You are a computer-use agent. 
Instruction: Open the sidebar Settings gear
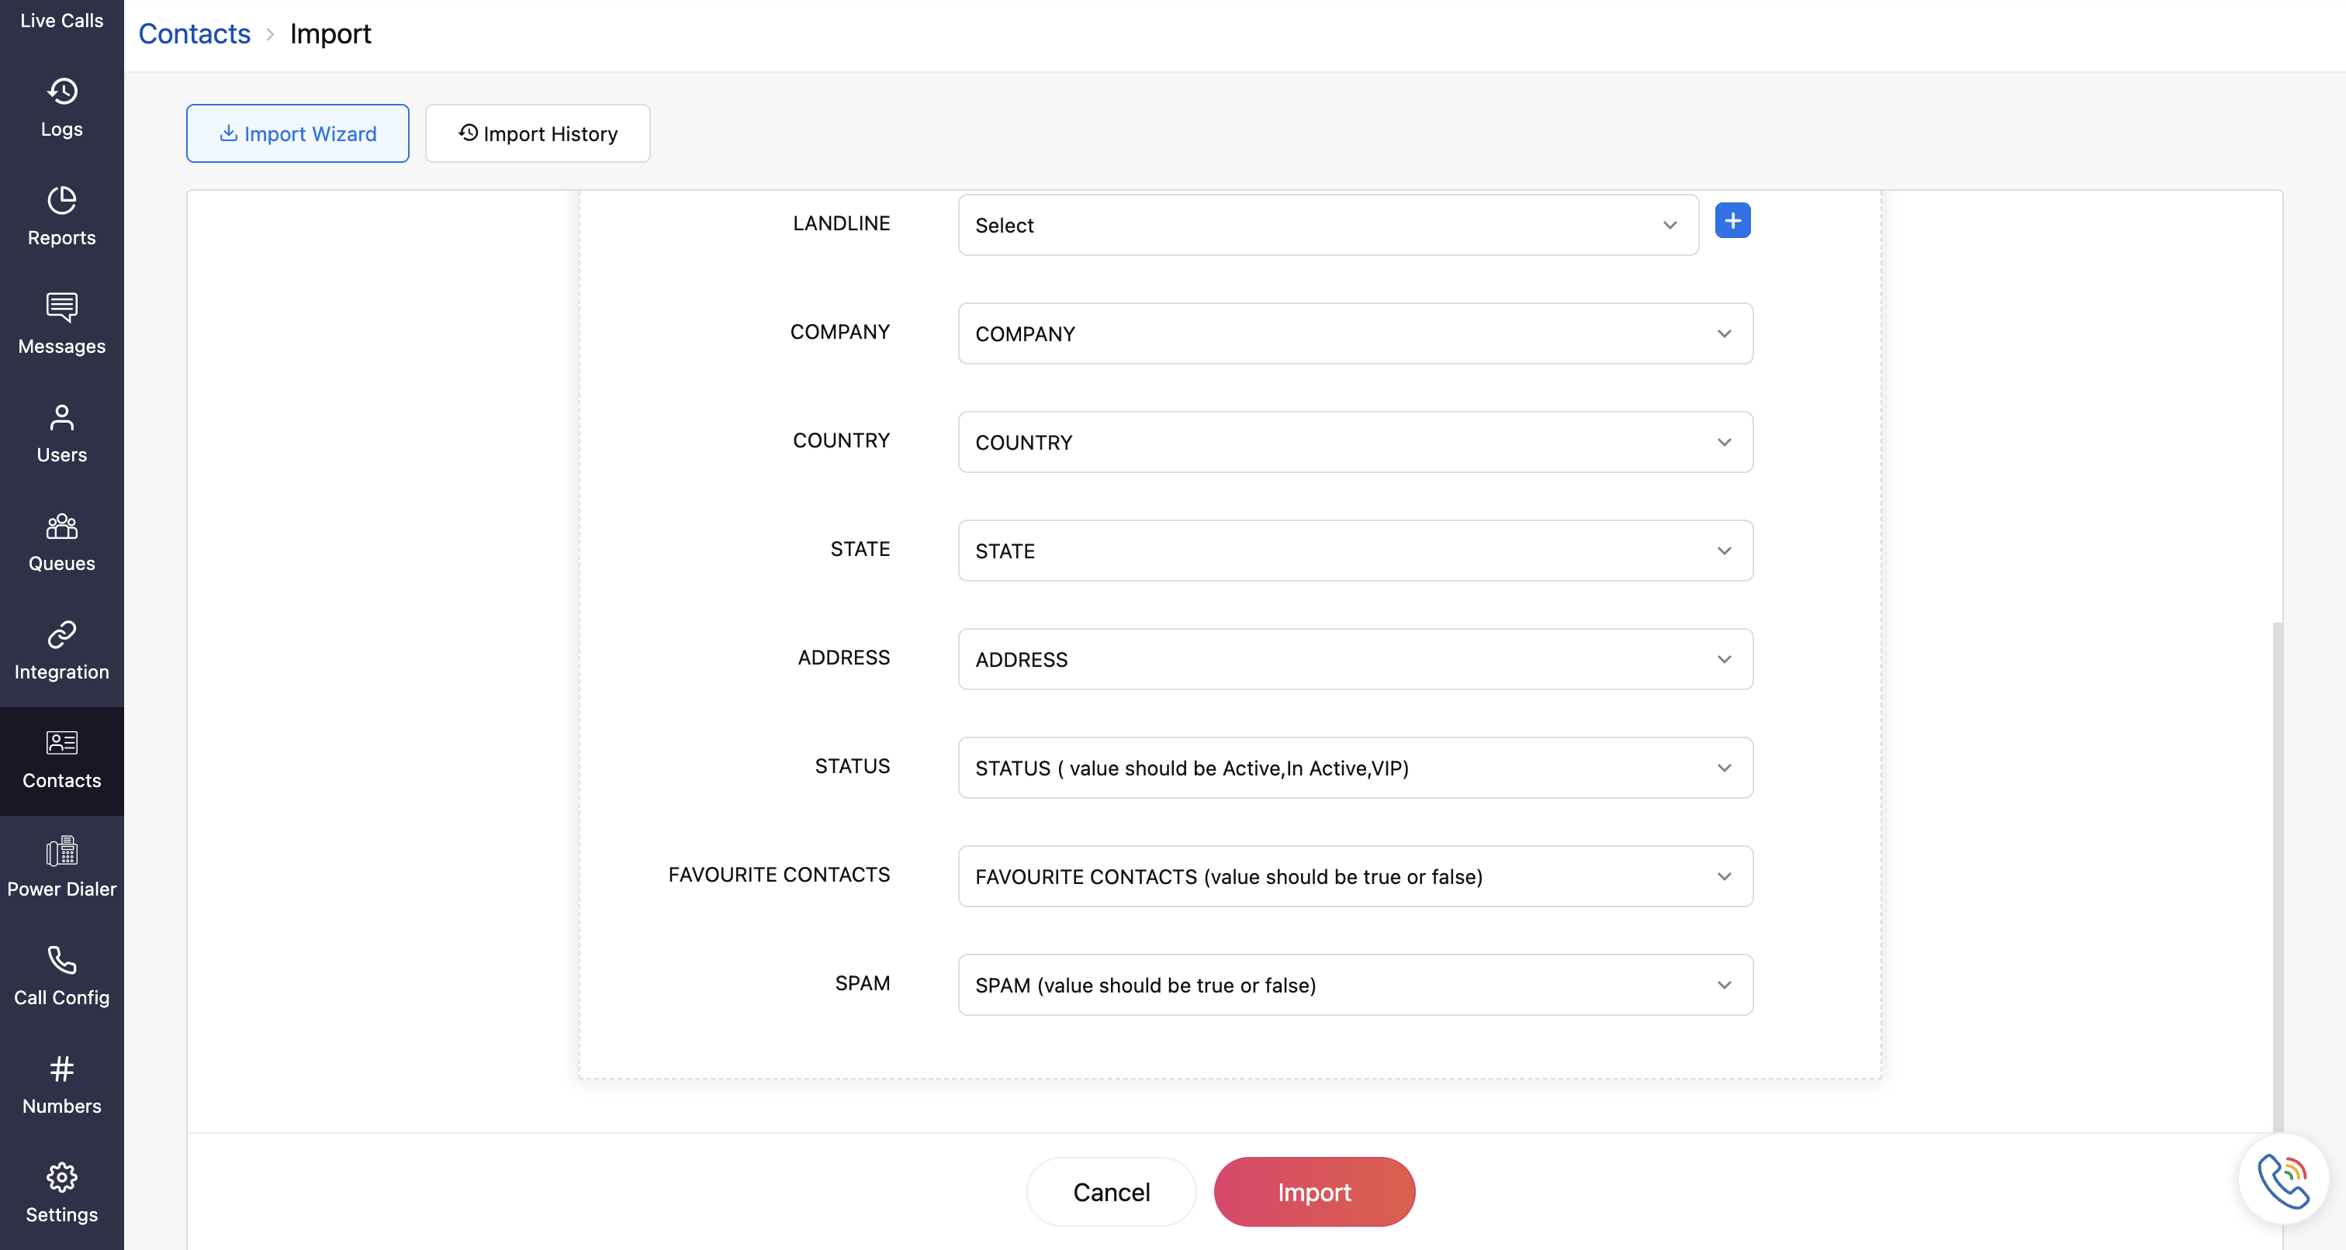pos(61,1193)
